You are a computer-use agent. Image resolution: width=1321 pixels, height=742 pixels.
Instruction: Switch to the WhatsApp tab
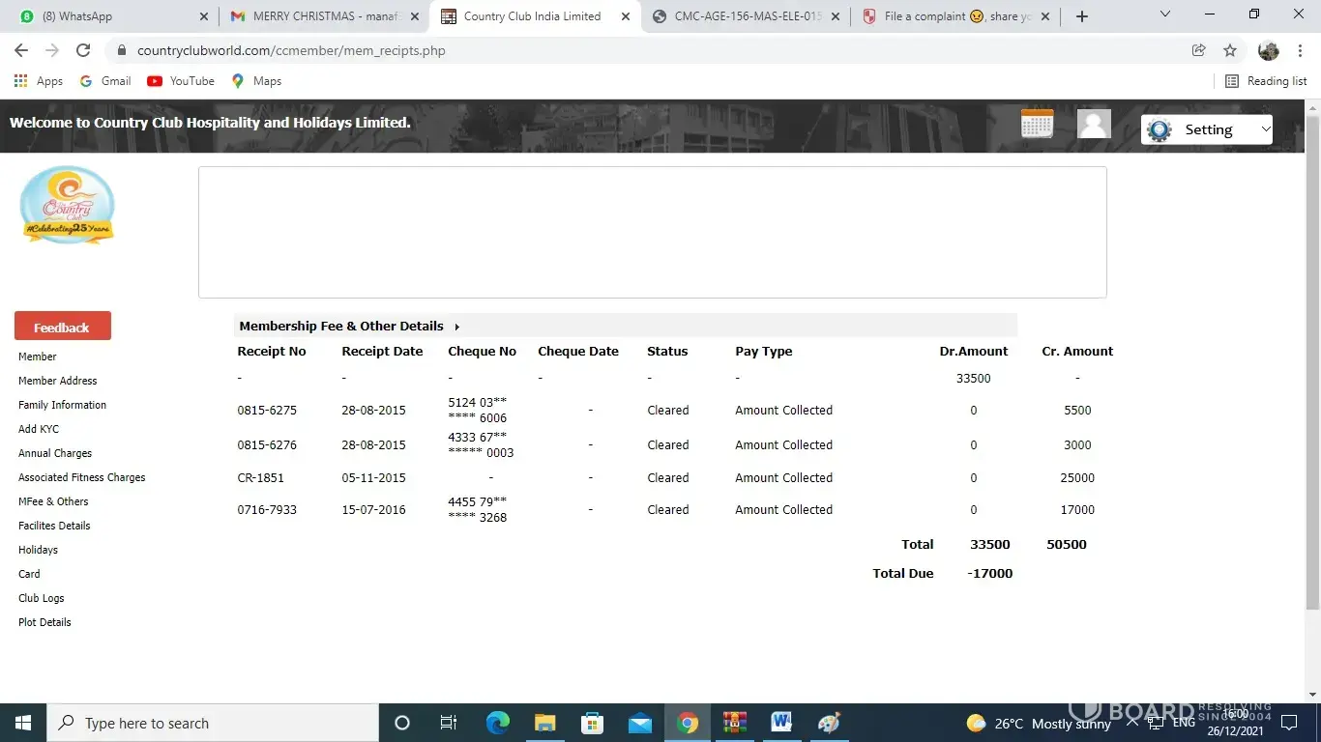tap(106, 16)
